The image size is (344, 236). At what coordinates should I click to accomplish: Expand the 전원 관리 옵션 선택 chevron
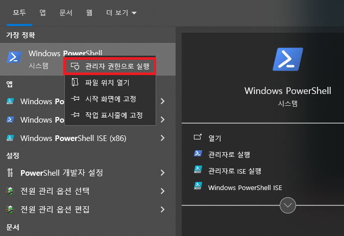[163, 191]
